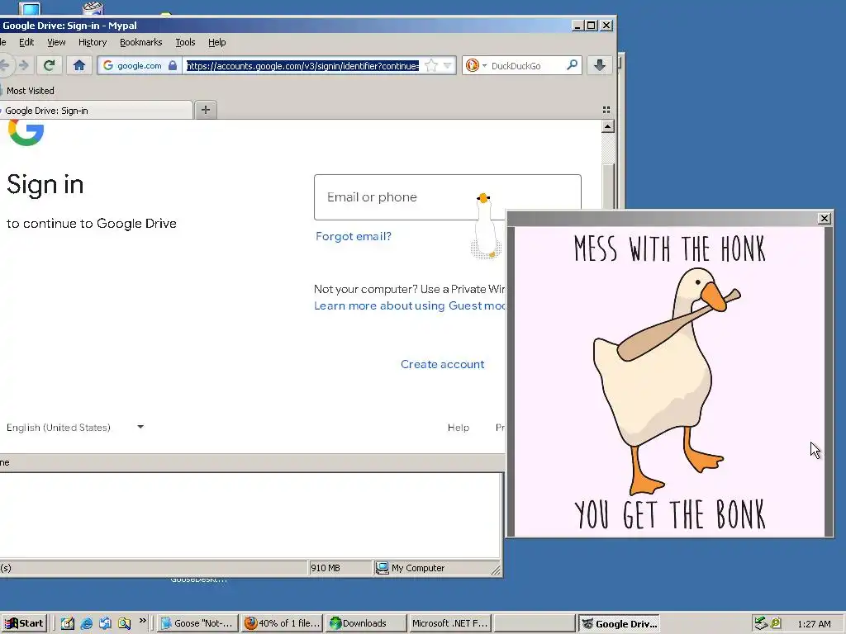Image resolution: width=846 pixels, height=634 pixels.
Task: Minimize the Mypal browser window
Action: click(577, 26)
